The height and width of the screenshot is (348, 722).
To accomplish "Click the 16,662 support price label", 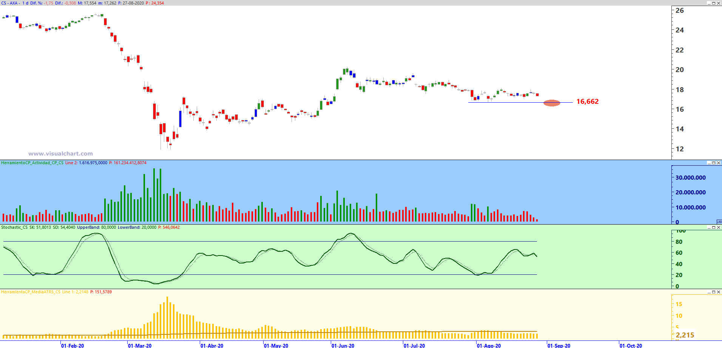I will pos(587,102).
